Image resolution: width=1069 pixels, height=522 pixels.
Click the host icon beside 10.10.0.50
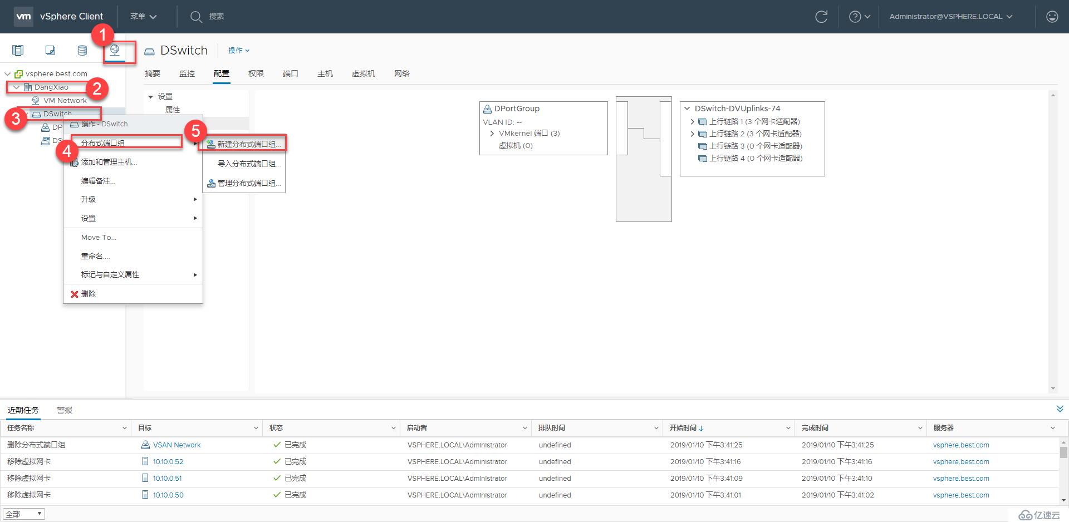click(x=145, y=495)
